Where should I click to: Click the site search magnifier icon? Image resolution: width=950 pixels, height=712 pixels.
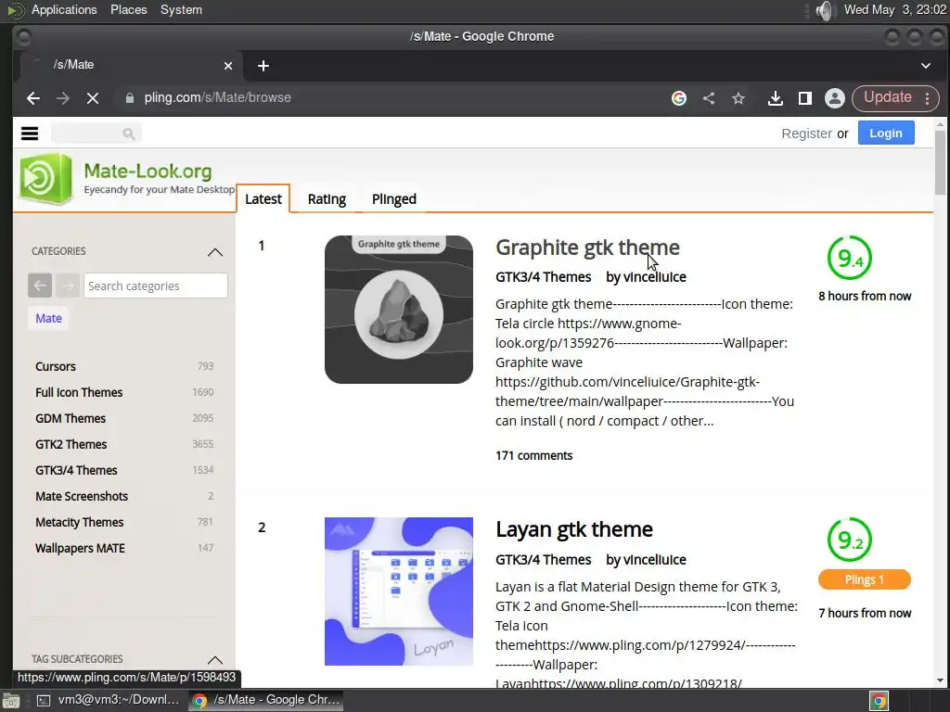[x=128, y=133]
